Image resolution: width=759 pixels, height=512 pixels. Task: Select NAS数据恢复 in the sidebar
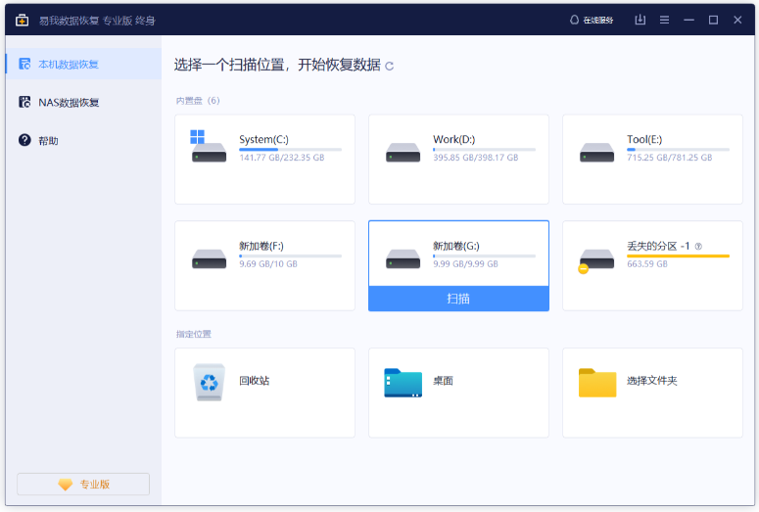[83, 102]
